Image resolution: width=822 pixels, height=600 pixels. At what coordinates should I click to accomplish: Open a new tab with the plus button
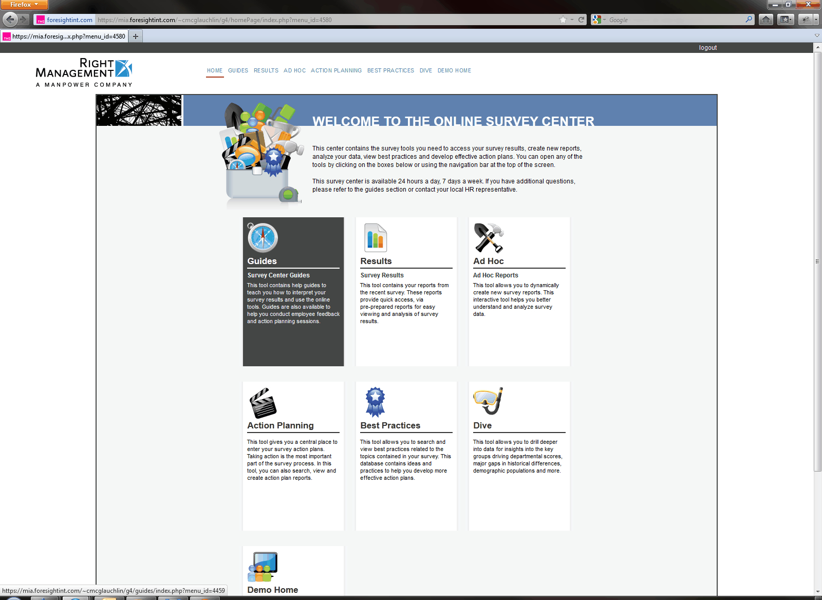(x=136, y=36)
